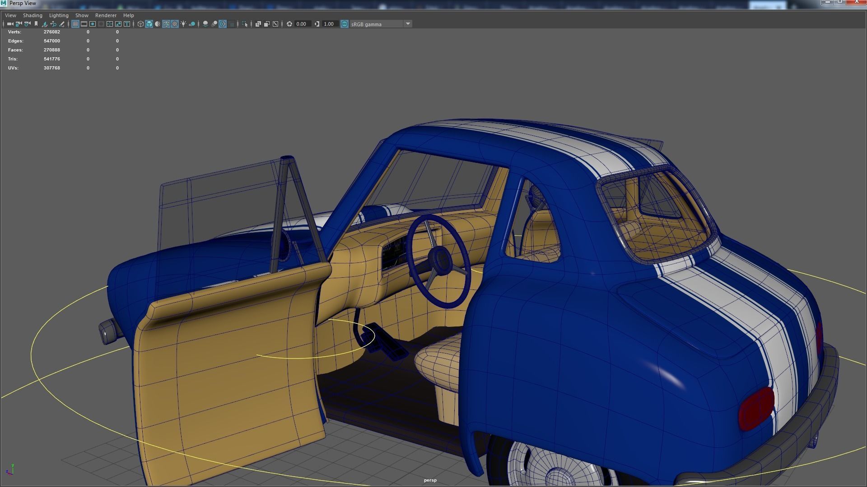Click the XYZ axis indicator gizmo
Screen dimensions: 867x487
(x=9, y=469)
